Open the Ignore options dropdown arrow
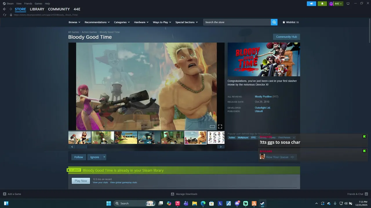This screenshot has width=371, height=208. pyautogui.click(x=104, y=157)
